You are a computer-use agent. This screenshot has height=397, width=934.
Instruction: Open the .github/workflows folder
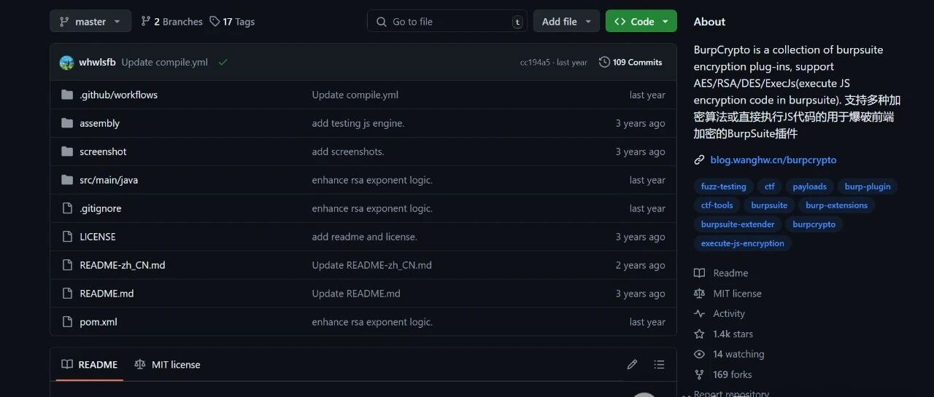118,95
